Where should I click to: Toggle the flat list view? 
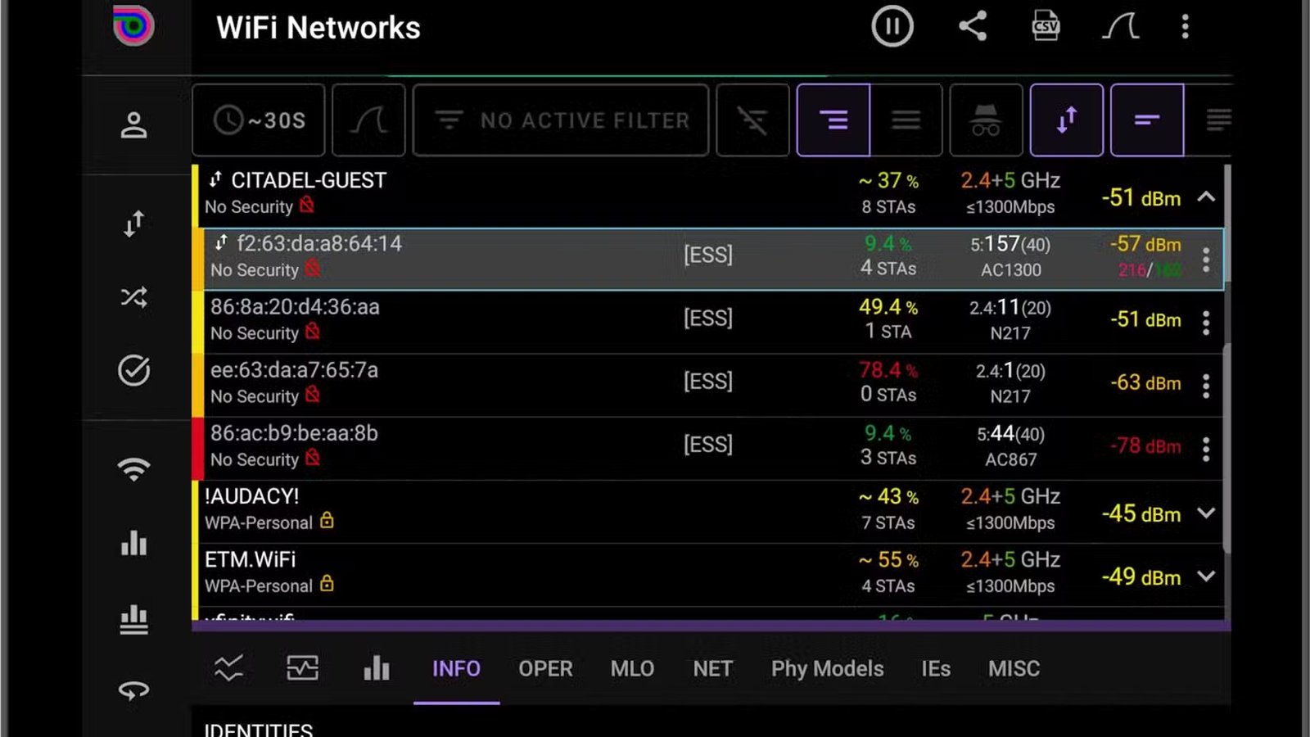[906, 120]
